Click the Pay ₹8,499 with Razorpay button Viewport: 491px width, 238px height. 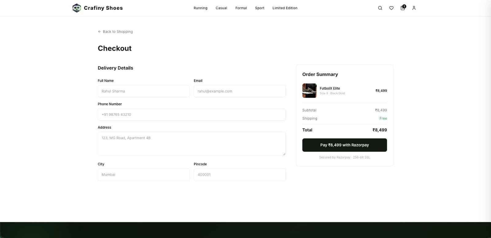click(345, 145)
